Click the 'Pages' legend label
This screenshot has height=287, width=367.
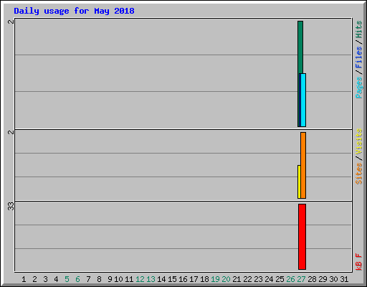(x=359, y=88)
